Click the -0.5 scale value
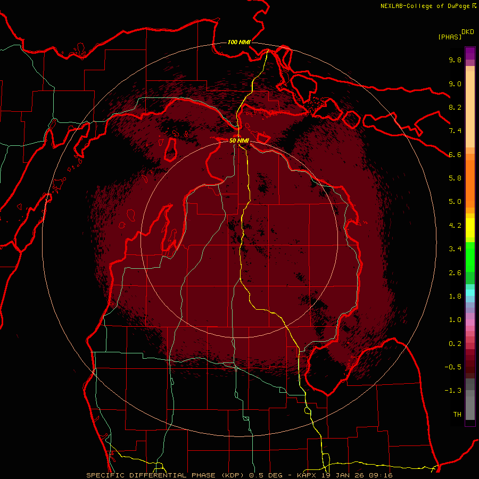The width and height of the screenshot is (479, 479). click(453, 367)
